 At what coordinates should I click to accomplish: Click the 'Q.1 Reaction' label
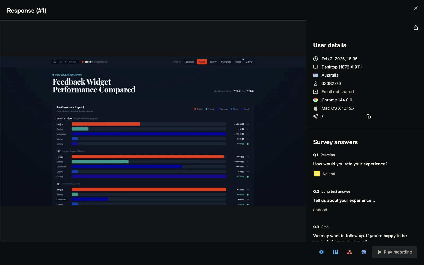coord(324,155)
